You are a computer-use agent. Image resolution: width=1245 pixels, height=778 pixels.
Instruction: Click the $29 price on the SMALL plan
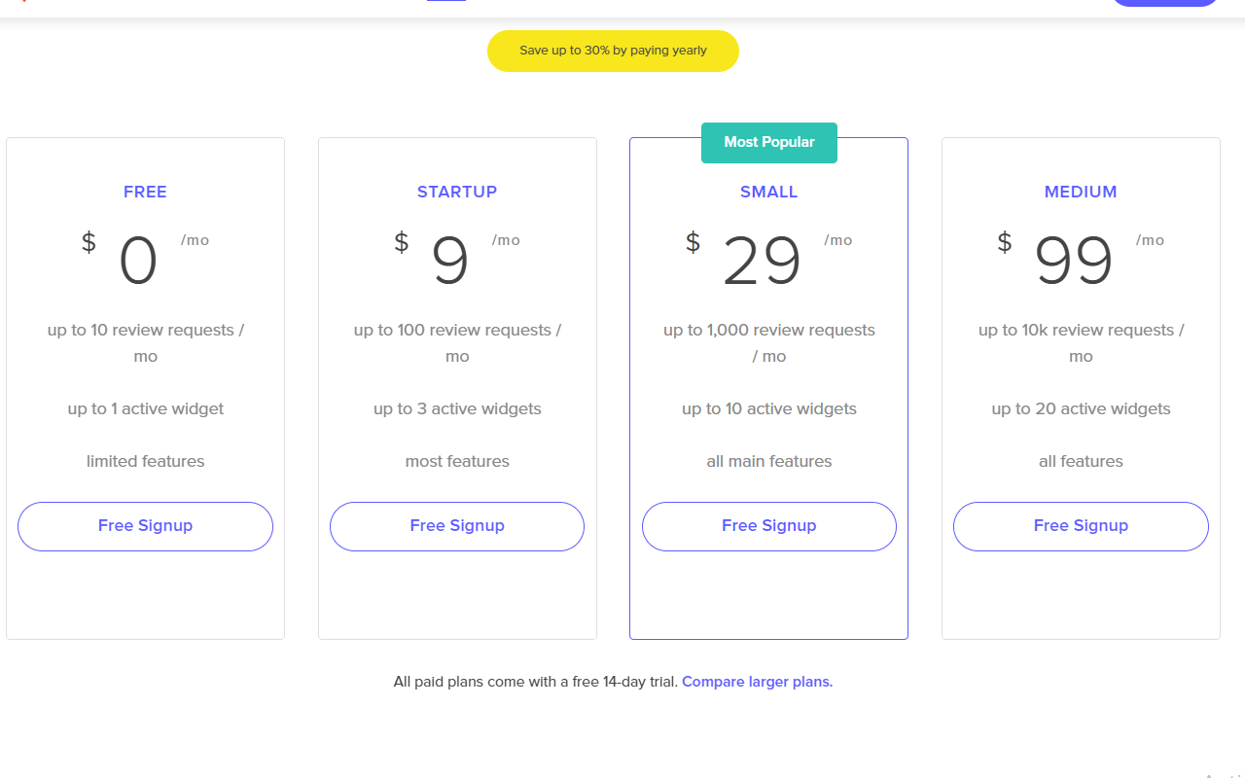point(762,258)
